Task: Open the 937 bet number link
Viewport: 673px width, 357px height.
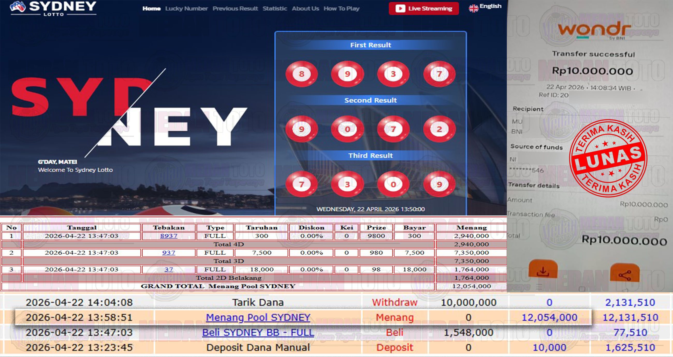Action: pyautogui.click(x=169, y=252)
